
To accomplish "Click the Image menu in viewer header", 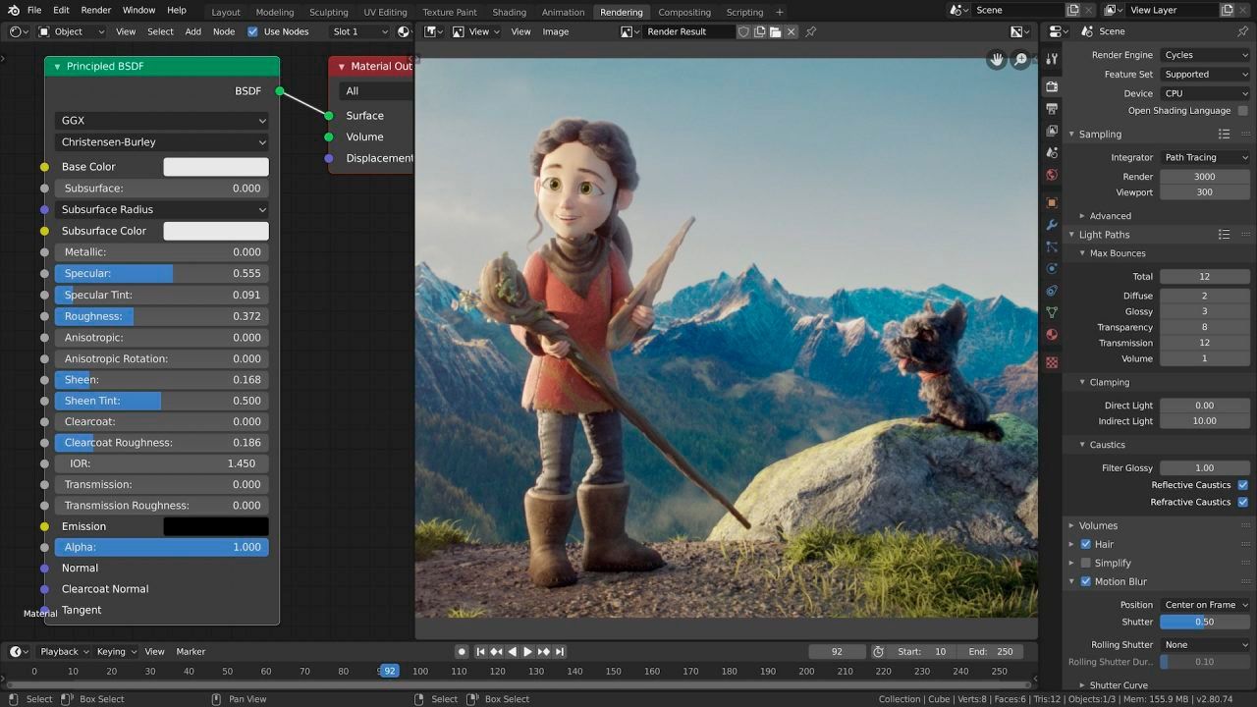I will click(x=556, y=31).
